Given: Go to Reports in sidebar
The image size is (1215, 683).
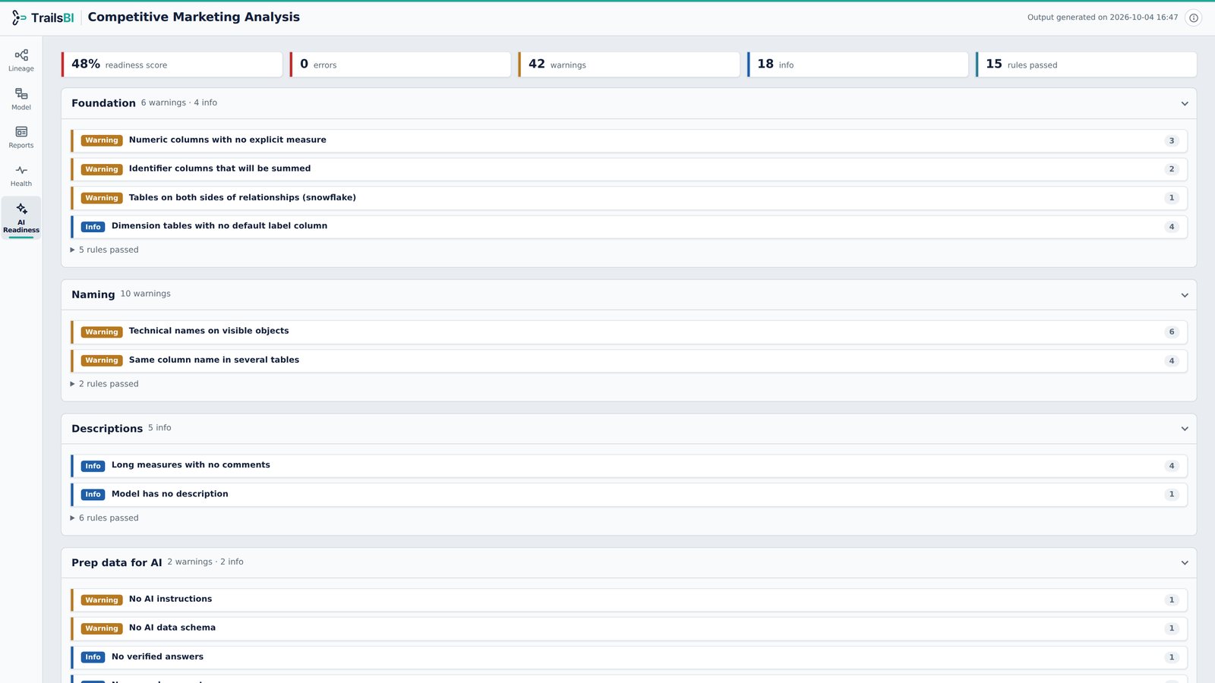Looking at the screenshot, I should [21, 137].
